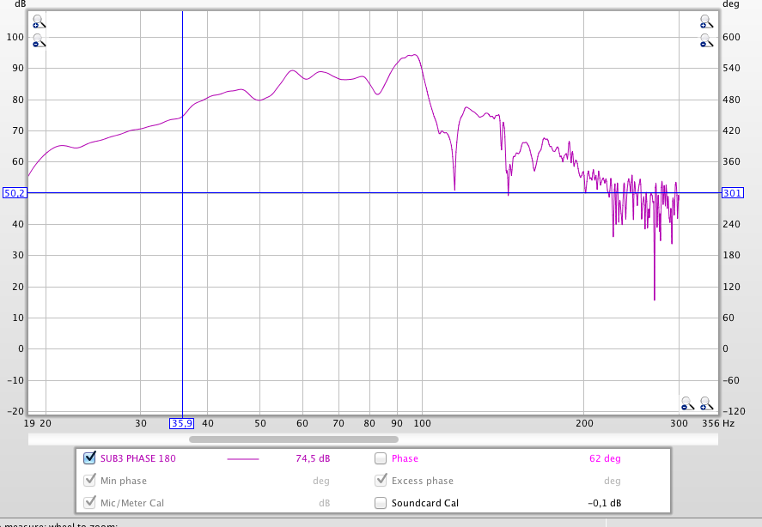762x527 pixels.
Task: Click the Soundcard Cal label
Action: 425,503
